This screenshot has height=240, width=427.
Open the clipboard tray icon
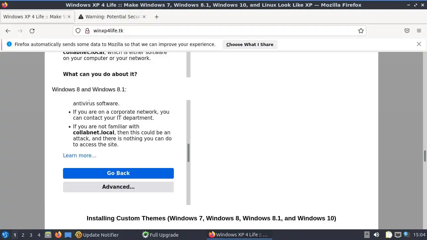pos(389,235)
